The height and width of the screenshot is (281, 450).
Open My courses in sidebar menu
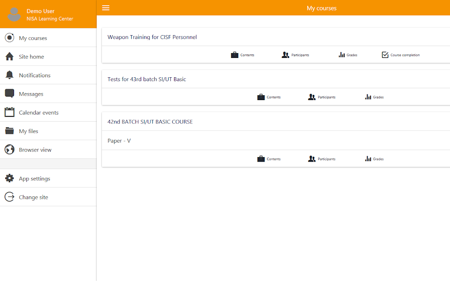(x=48, y=38)
